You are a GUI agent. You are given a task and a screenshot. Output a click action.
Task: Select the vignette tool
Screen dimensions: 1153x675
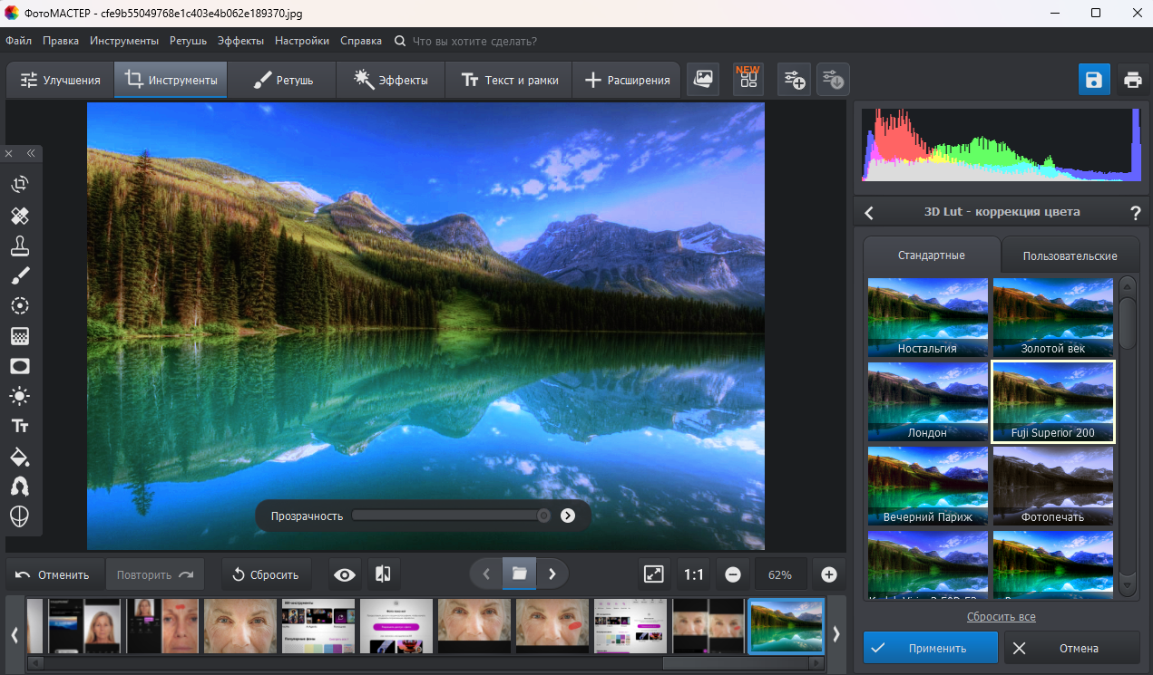20,366
